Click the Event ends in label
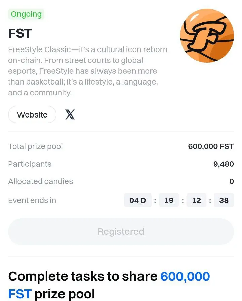The image size is (242, 301). click(x=32, y=200)
